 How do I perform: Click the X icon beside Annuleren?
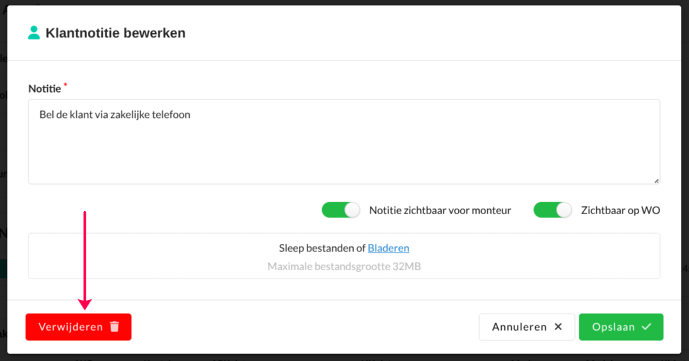click(x=558, y=327)
